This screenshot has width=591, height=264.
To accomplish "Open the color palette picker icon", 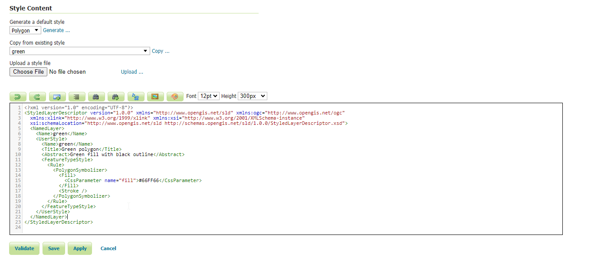I will [x=175, y=96].
